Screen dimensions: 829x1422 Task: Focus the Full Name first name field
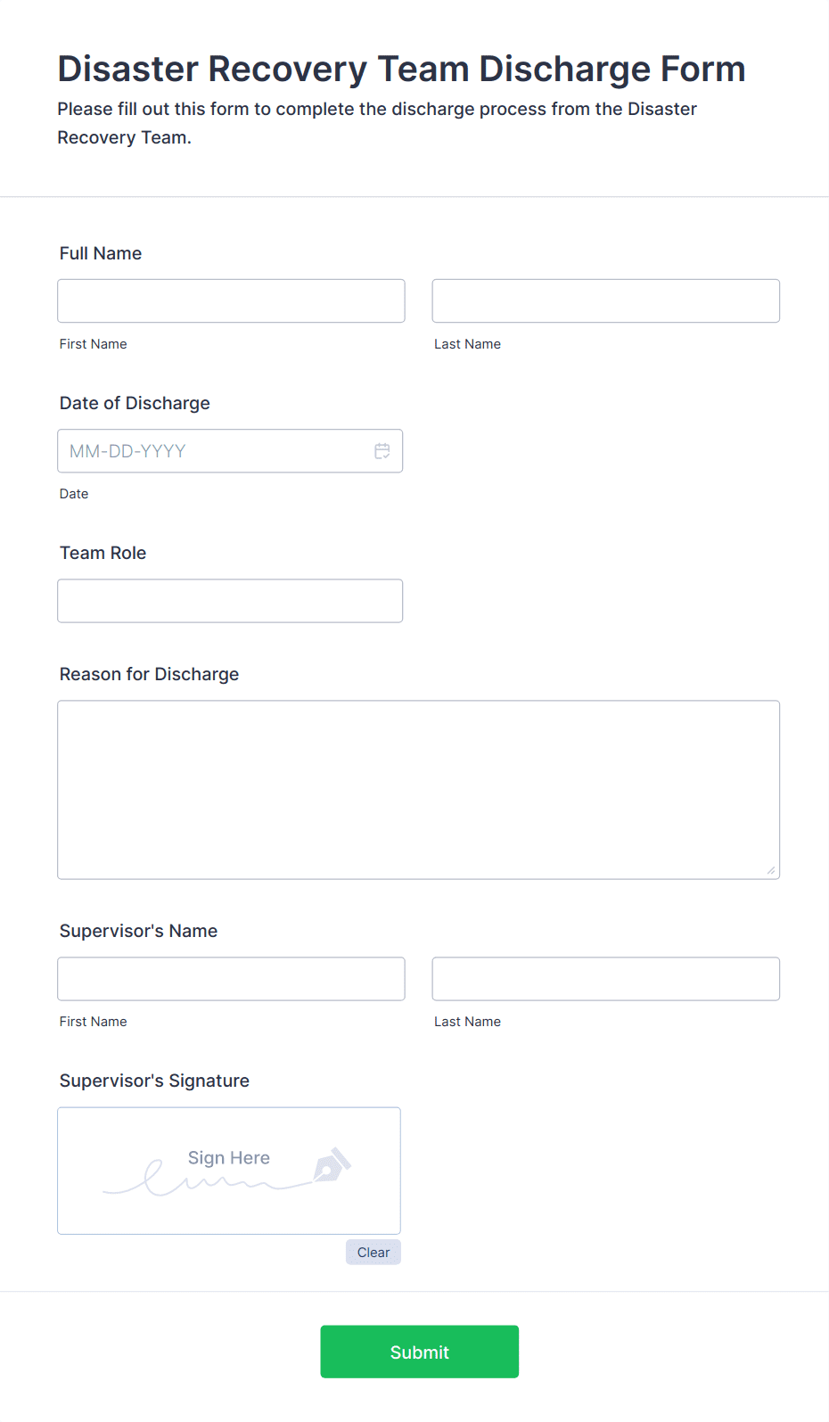(x=231, y=301)
